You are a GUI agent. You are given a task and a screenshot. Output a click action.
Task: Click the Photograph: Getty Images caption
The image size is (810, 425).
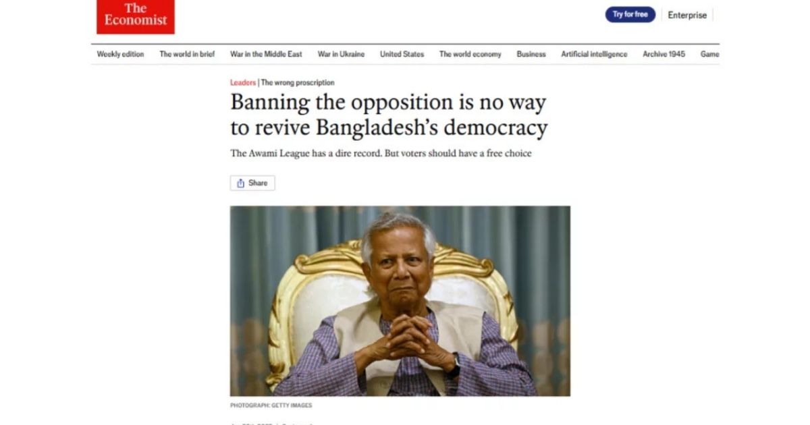tap(271, 405)
